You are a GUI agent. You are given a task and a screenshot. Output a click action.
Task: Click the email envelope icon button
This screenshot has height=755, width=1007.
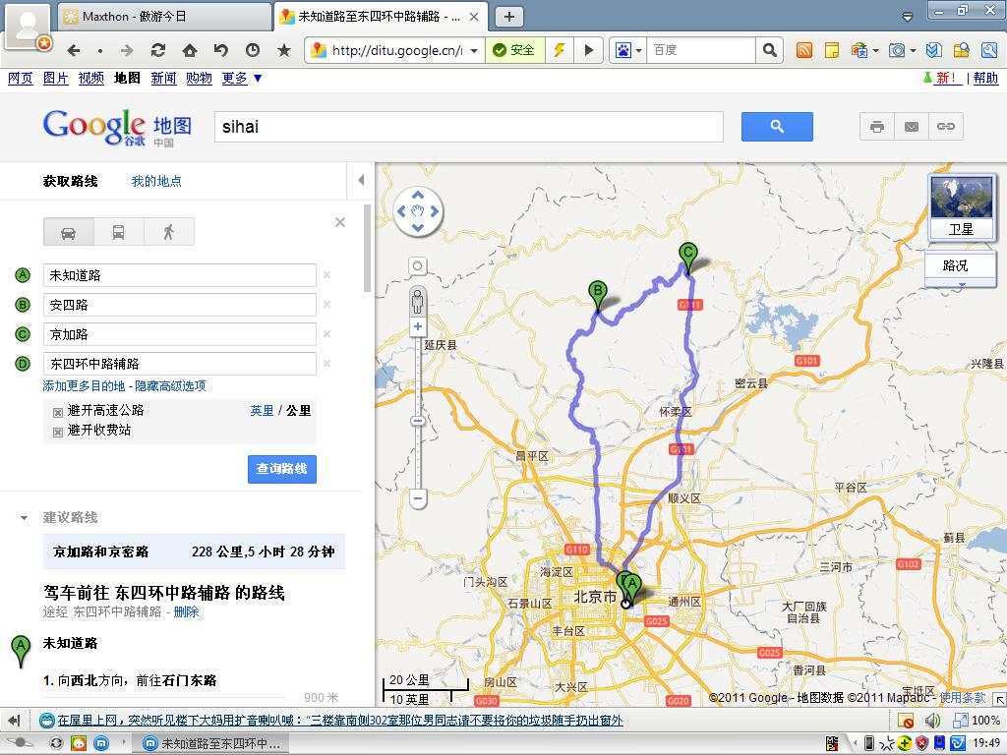coord(912,127)
